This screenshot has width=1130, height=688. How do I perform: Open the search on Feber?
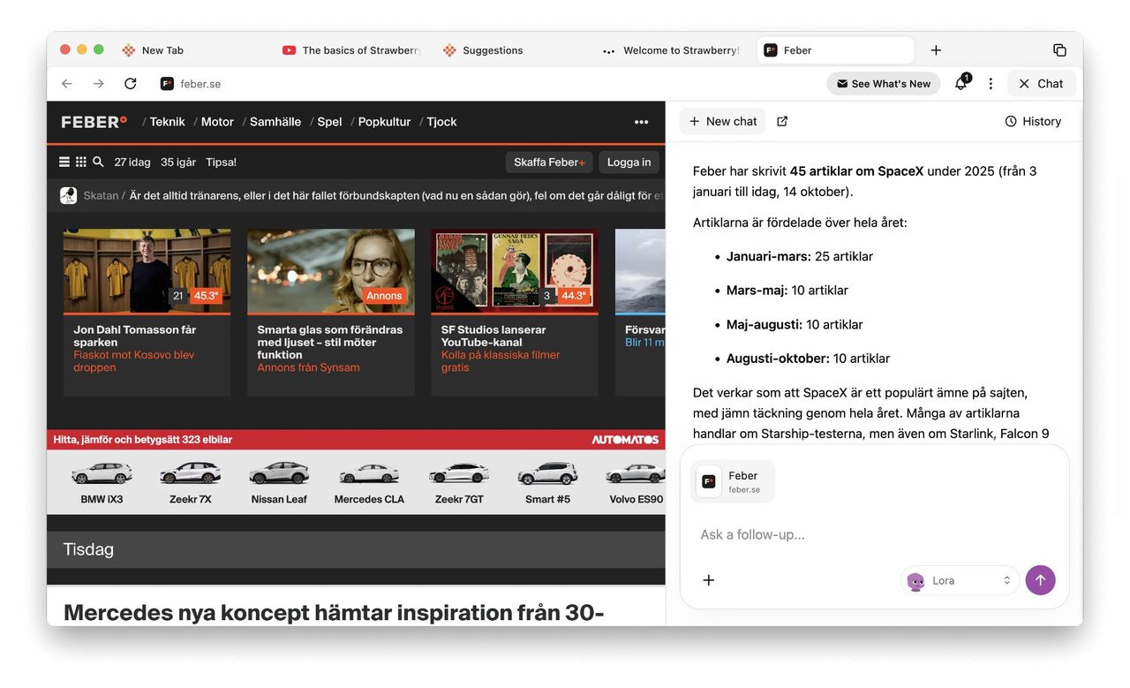click(x=97, y=162)
